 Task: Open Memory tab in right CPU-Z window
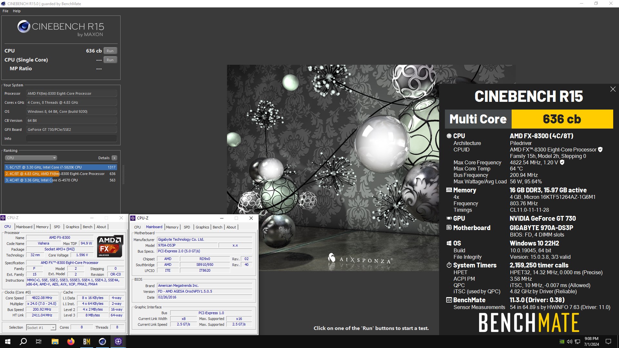(172, 227)
